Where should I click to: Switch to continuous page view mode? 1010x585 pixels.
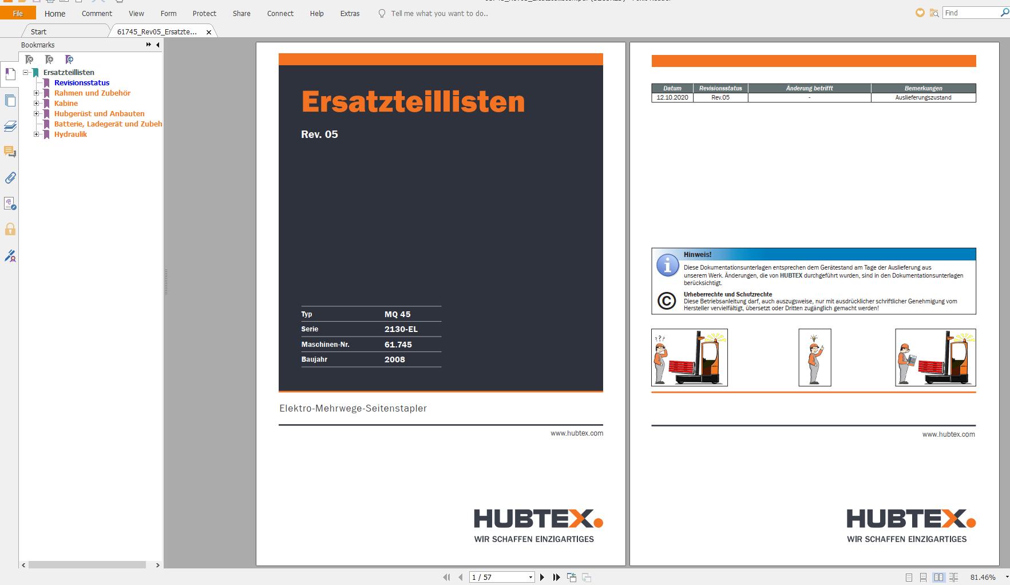pos(923,578)
